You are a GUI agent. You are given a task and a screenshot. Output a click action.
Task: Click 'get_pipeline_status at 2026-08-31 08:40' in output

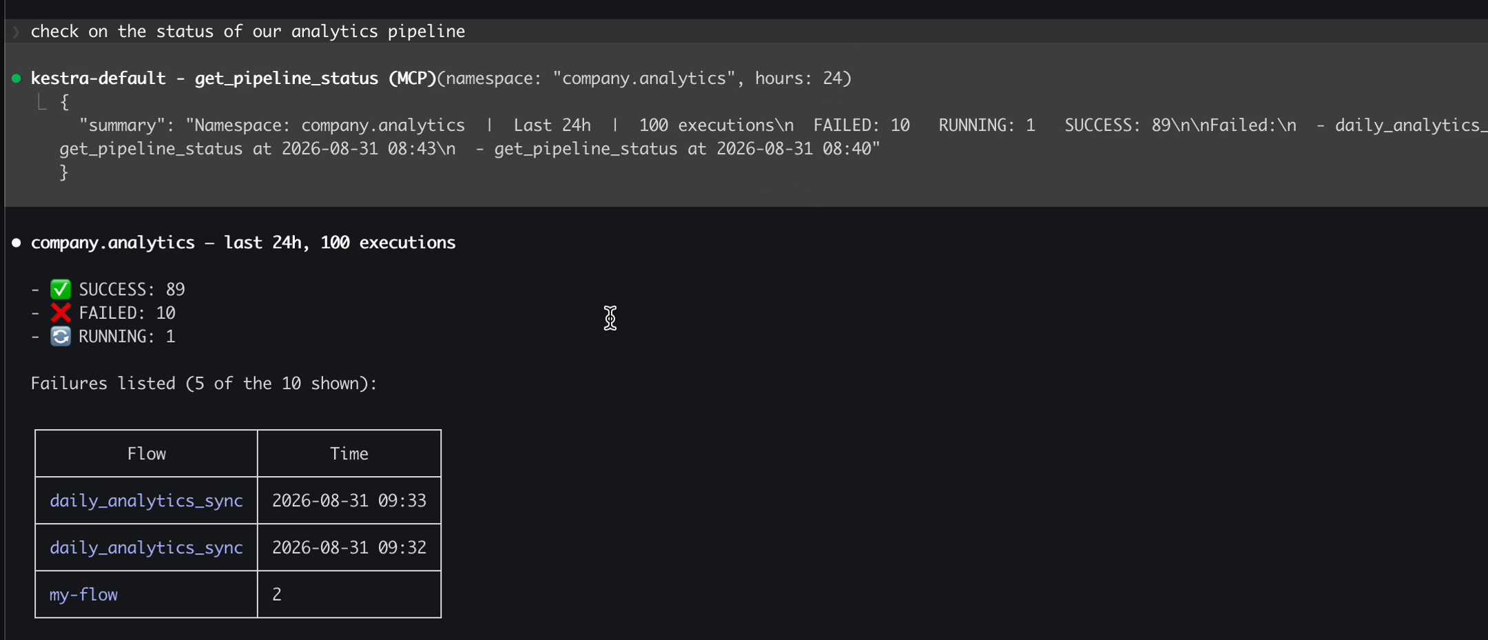684,149
